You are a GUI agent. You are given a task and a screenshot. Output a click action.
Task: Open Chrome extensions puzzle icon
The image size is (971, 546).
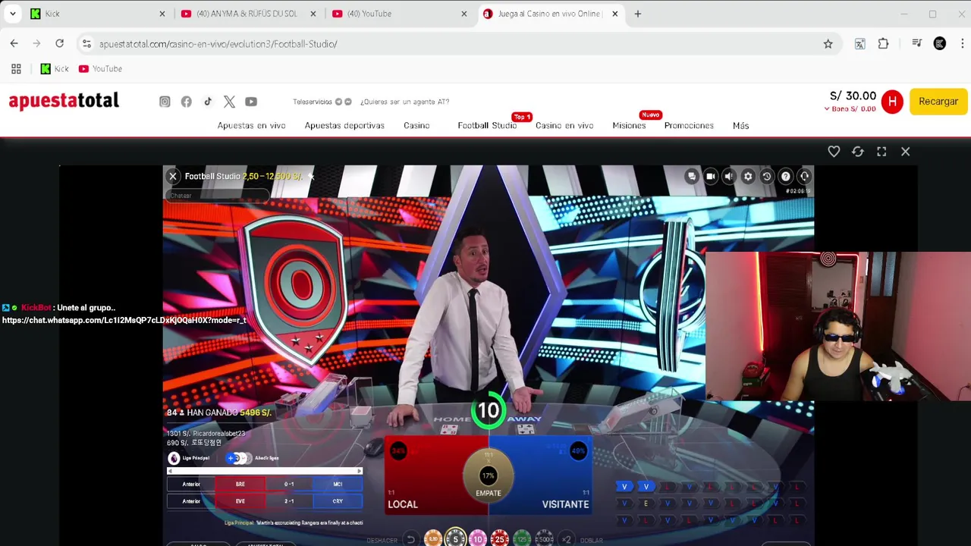tap(883, 44)
